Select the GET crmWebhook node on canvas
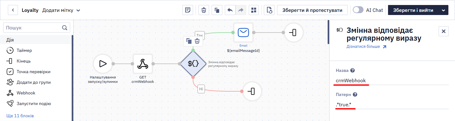The image size is (455, 121). click(143, 63)
